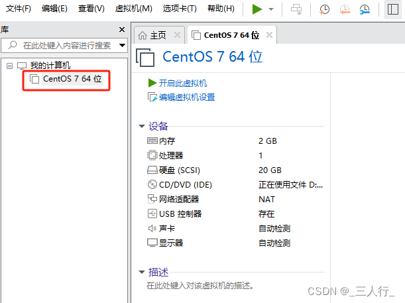The height and width of the screenshot is (303, 405).
Task: Open the 选项卡(T) menu
Action: click(x=180, y=9)
